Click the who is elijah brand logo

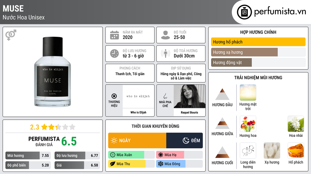click(138, 96)
